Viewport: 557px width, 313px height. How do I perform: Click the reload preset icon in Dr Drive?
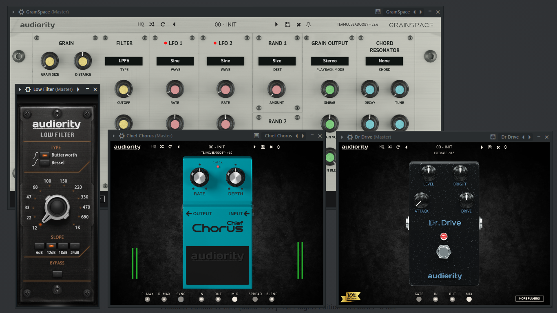398,147
